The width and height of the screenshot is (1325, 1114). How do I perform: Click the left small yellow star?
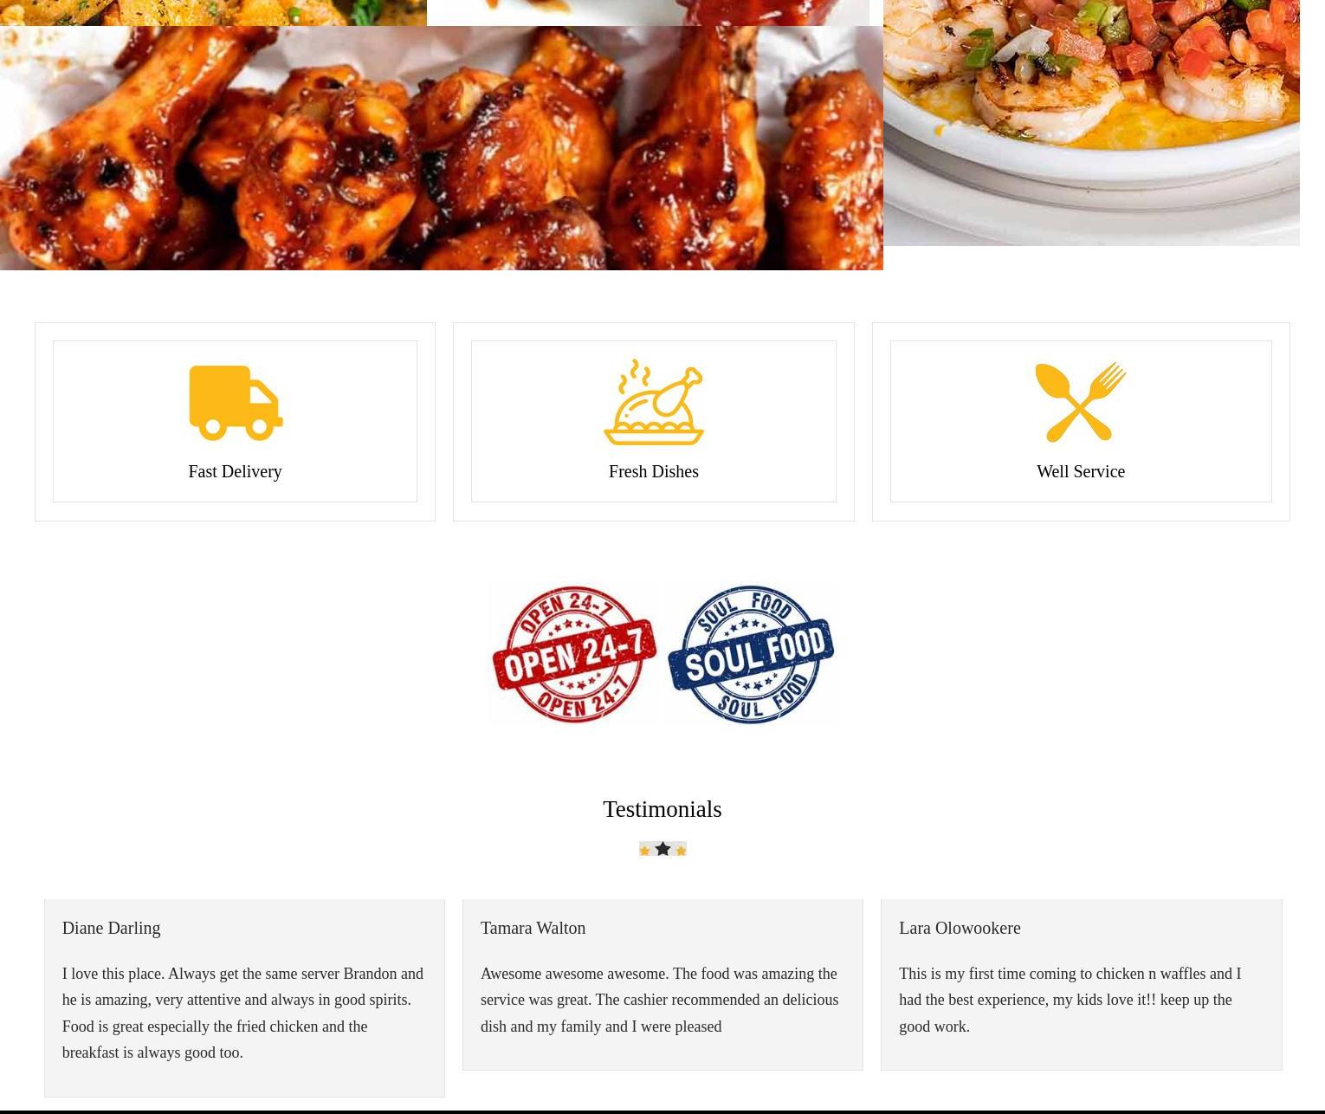[x=644, y=851]
